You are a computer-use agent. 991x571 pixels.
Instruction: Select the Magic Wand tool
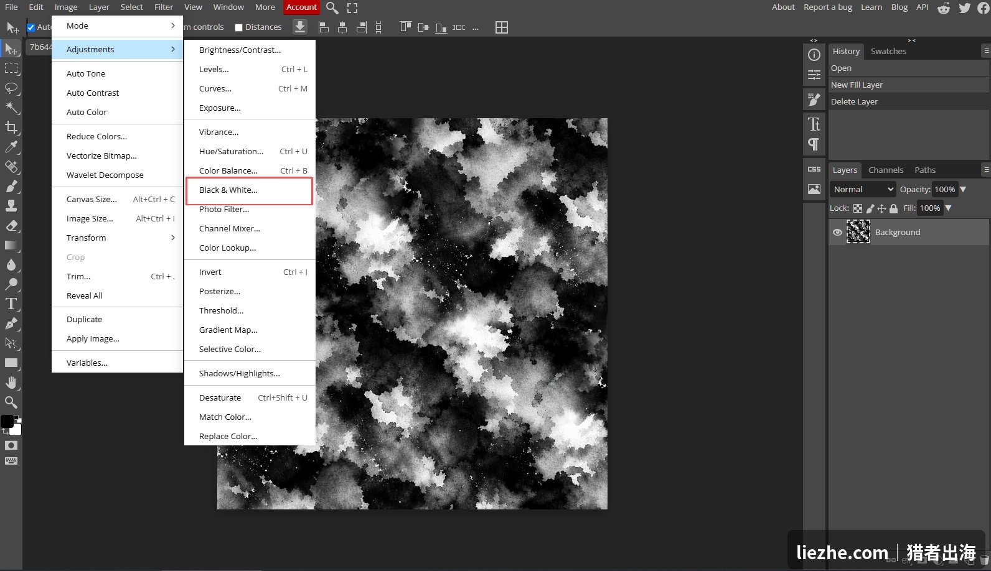pos(11,108)
